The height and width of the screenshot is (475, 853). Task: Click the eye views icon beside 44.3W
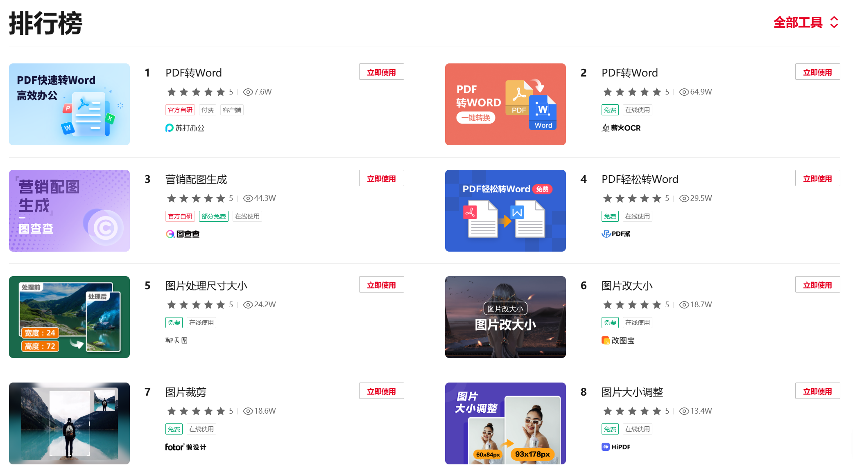[x=248, y=198]
